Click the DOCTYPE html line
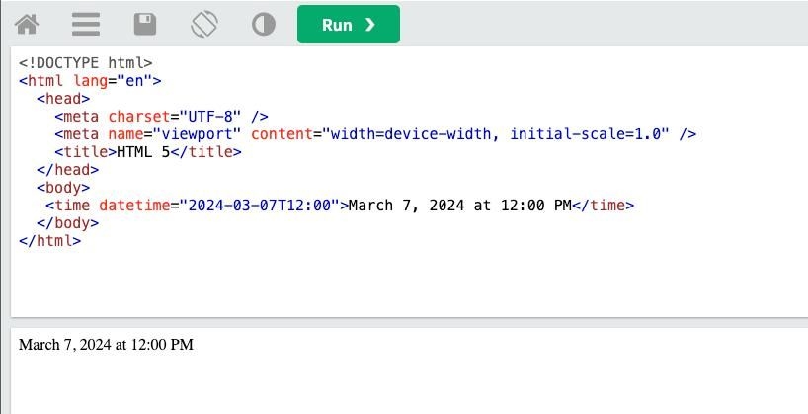The image size is (808, 414). coord(86,63)
